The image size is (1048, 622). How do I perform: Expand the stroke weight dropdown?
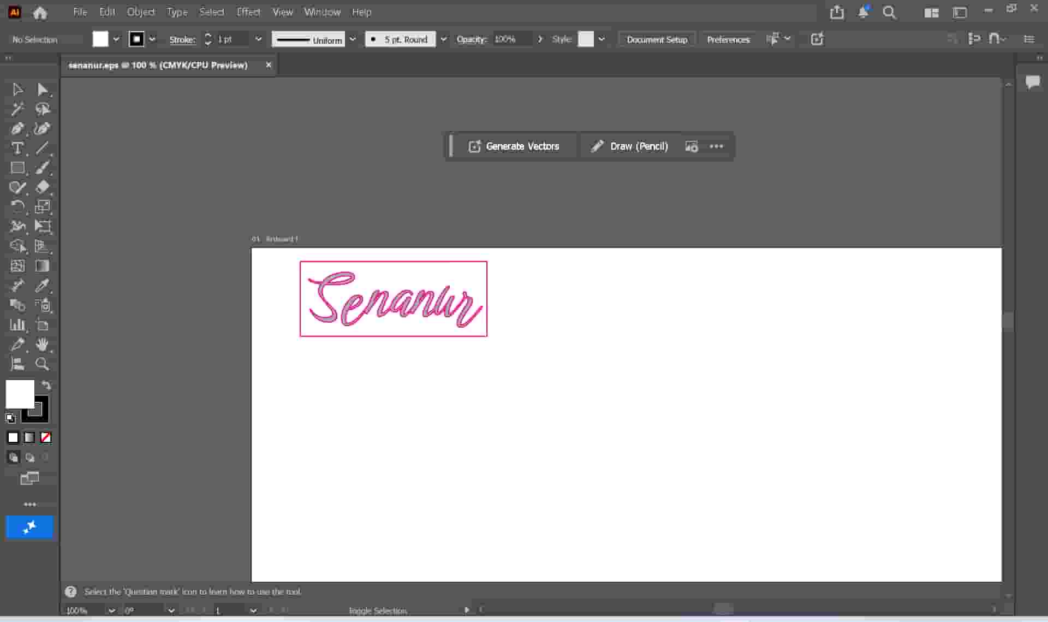pyautogui.click(x=258, y=39)
